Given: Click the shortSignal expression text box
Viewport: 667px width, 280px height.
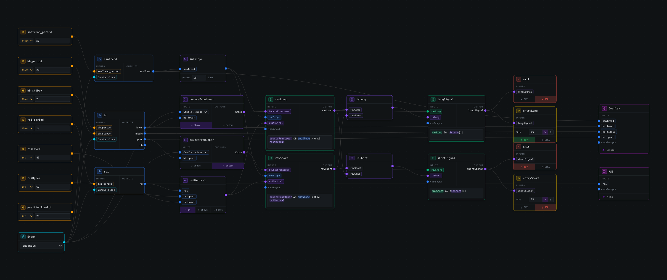Looking at the screenshot, I should point(456,193).
